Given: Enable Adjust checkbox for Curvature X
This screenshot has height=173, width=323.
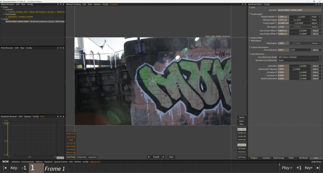Looking at the screenshot, I should tap(320, 72).
